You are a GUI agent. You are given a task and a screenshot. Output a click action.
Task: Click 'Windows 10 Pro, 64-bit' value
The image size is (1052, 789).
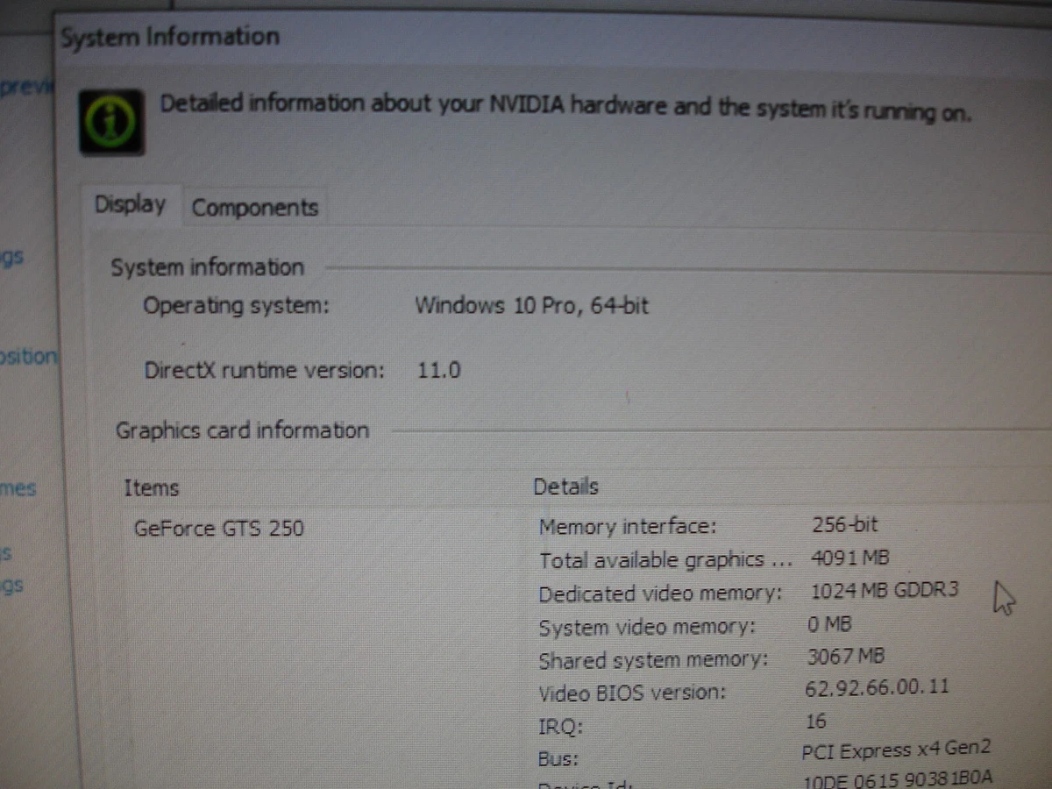tap(532, 306)
